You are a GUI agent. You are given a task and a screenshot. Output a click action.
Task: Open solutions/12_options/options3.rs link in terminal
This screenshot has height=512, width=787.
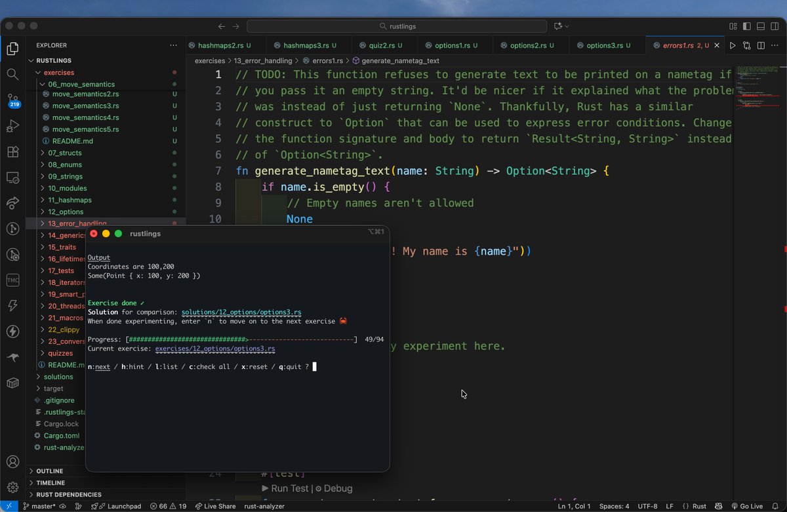click(241, 312)
